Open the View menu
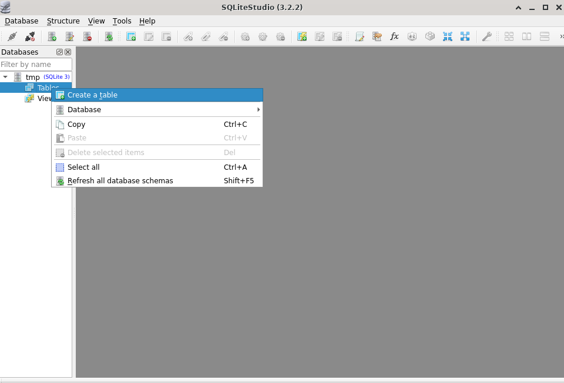 [96, 21]
